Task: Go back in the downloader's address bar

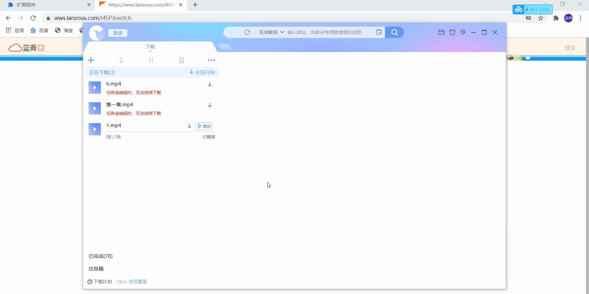Action: [231, 32]
